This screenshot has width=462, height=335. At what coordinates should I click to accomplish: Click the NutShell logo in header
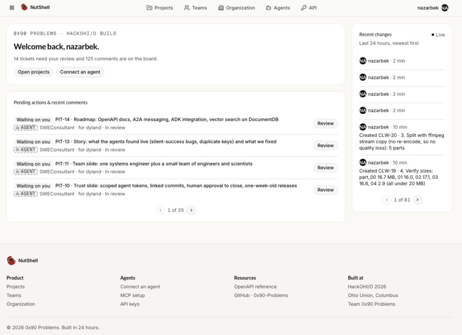click(24, 7)
